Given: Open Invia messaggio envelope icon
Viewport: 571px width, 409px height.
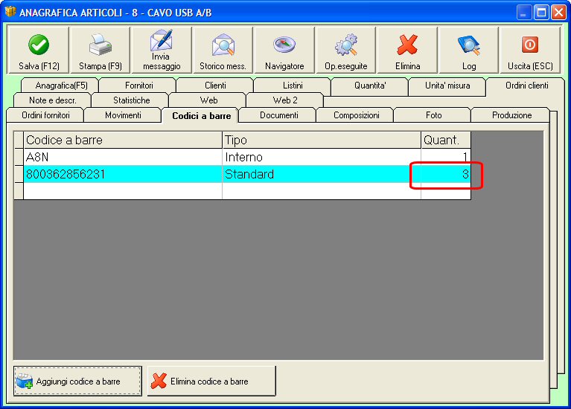Looking at the screenshot, I should [x=162, y=40].
